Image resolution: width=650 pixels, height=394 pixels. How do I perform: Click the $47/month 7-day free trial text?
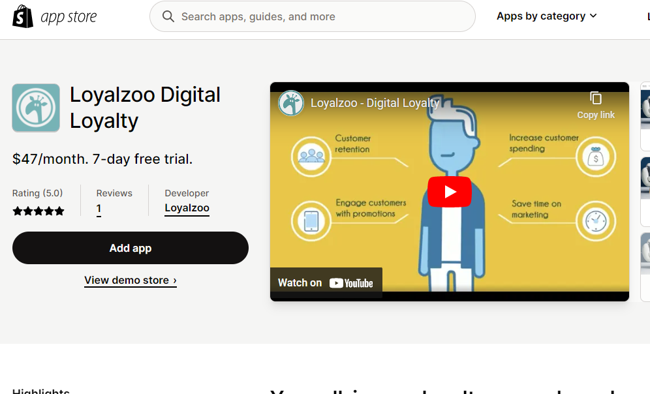tap(102, 159)
